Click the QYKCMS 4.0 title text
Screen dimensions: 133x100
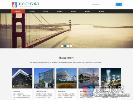29,4
